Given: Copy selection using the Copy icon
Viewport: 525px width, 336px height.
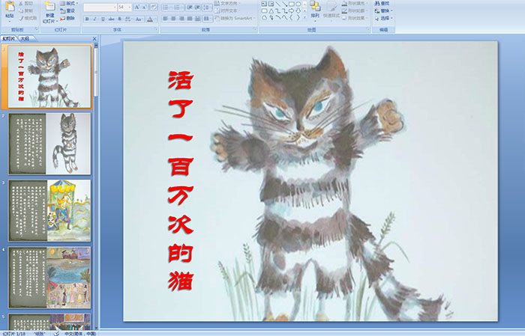Looking at the screenshot, I should pos(21,11).
